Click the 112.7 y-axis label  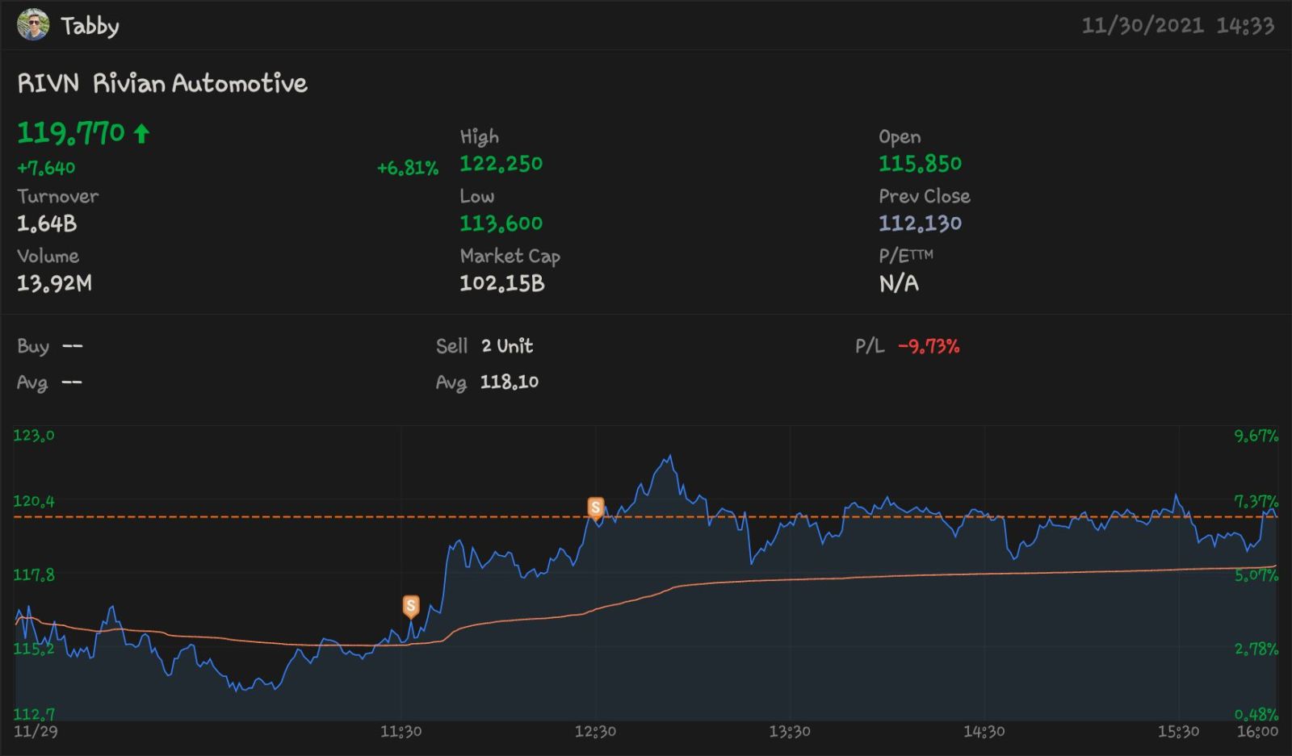click(x=34, y=714)
